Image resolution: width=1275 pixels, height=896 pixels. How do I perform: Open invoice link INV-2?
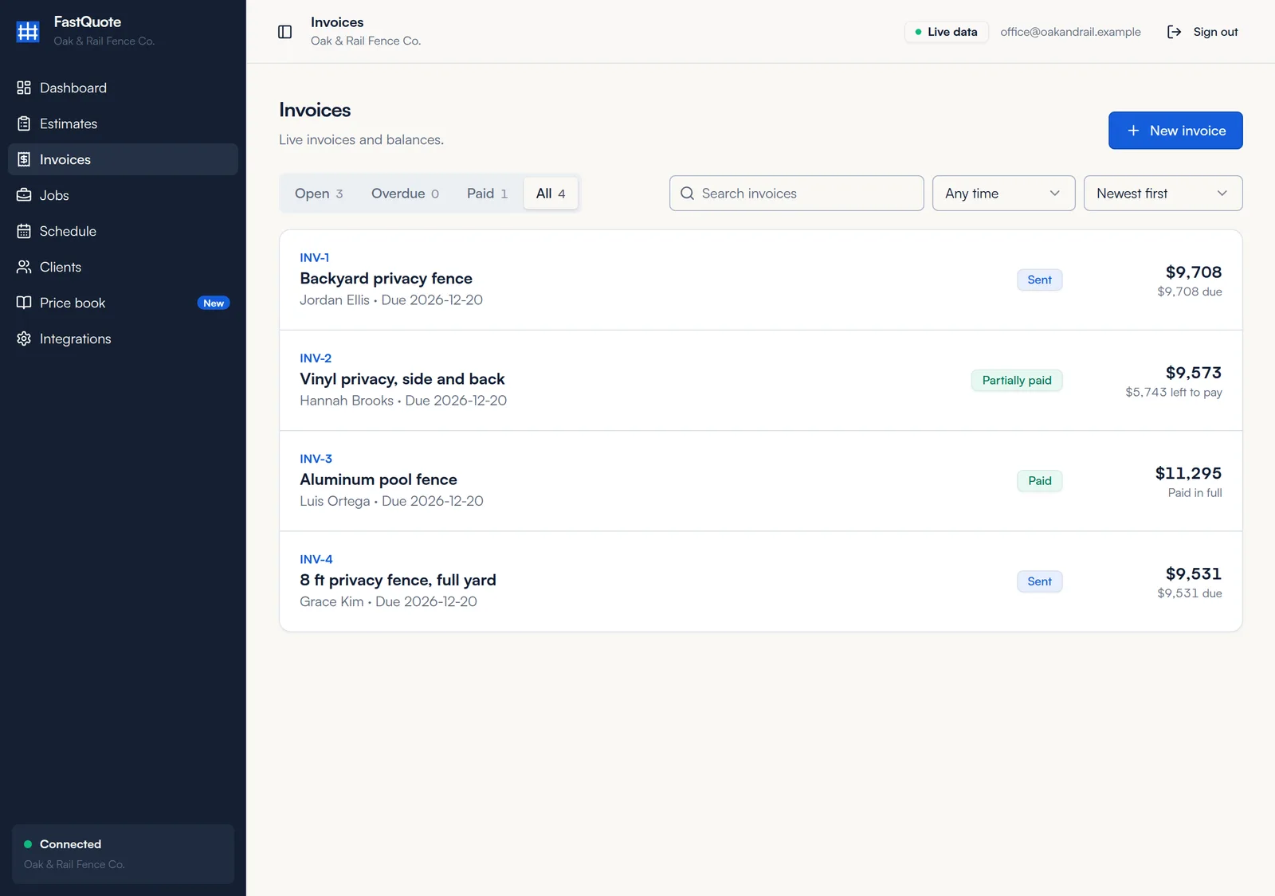(316, 358)
